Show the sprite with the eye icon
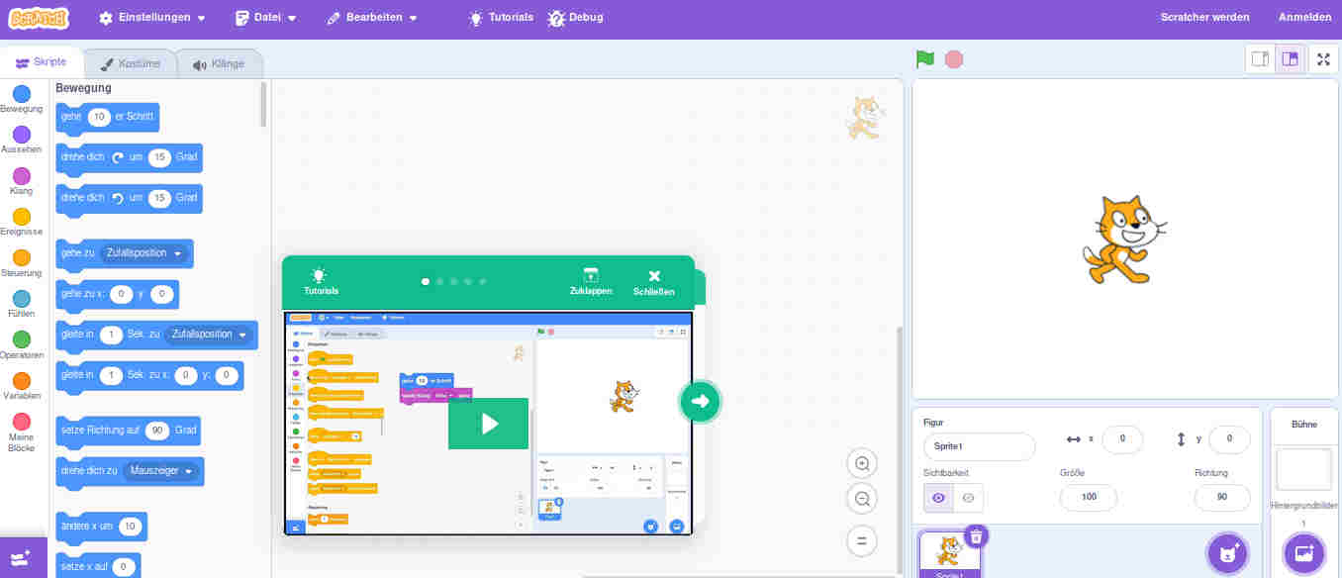The width and height of the screenshot is (1342, 578). coord(938,498)
